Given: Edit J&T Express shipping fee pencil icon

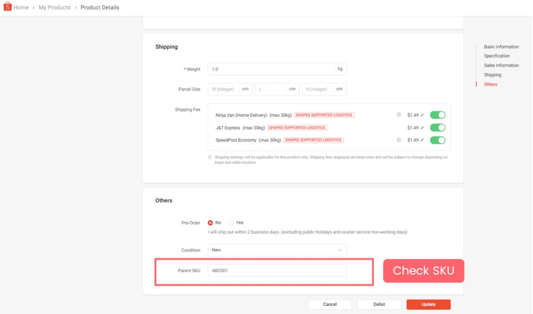Looking at the screenshot, I should 422,128.
